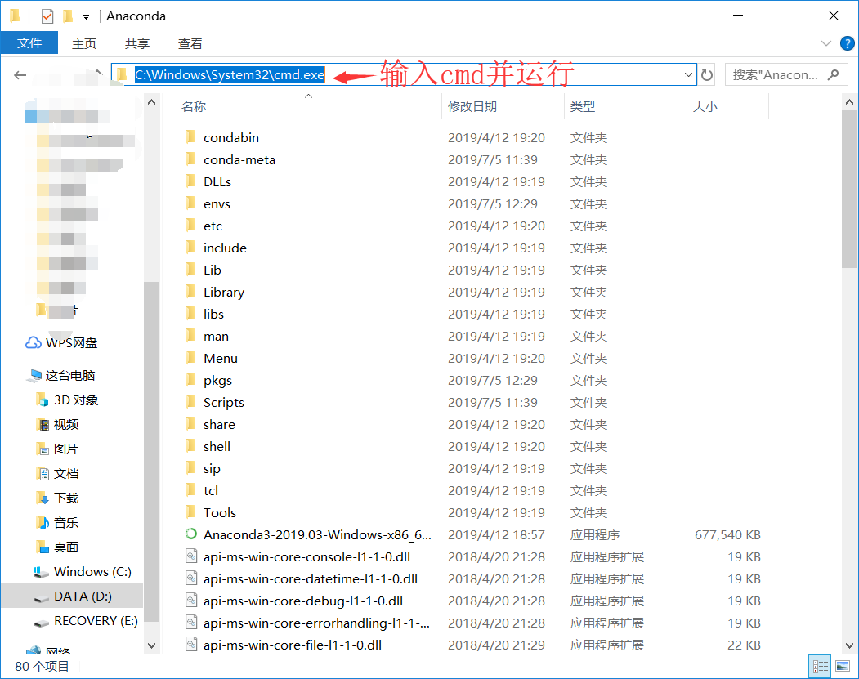Screen dimensions: 859x679
Task: Select the shell folder
Action: [x=217, y=446]
